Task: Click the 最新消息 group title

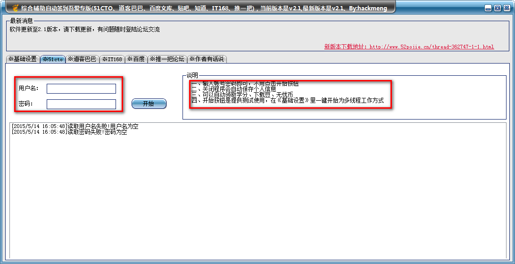Action: click(x=21, y=21)
